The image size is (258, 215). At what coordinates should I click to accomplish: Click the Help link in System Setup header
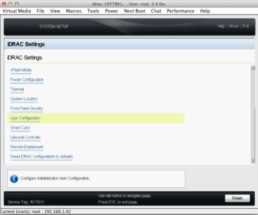click(221, 26)
